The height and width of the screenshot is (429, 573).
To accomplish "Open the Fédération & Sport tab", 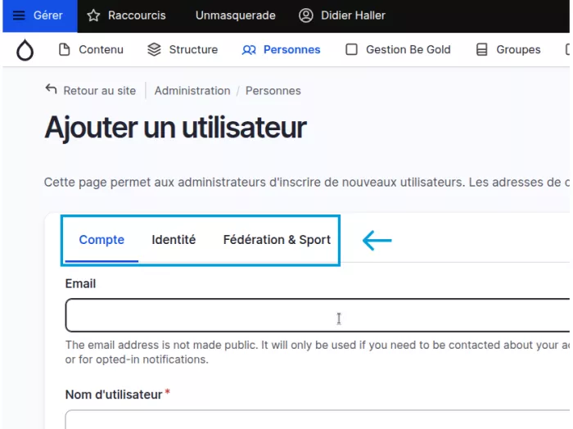I will tap(277, 240).
